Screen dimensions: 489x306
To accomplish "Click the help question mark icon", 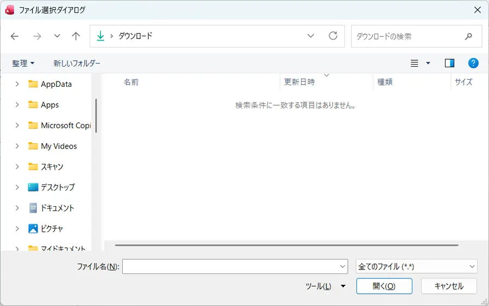I will point(473,63).
